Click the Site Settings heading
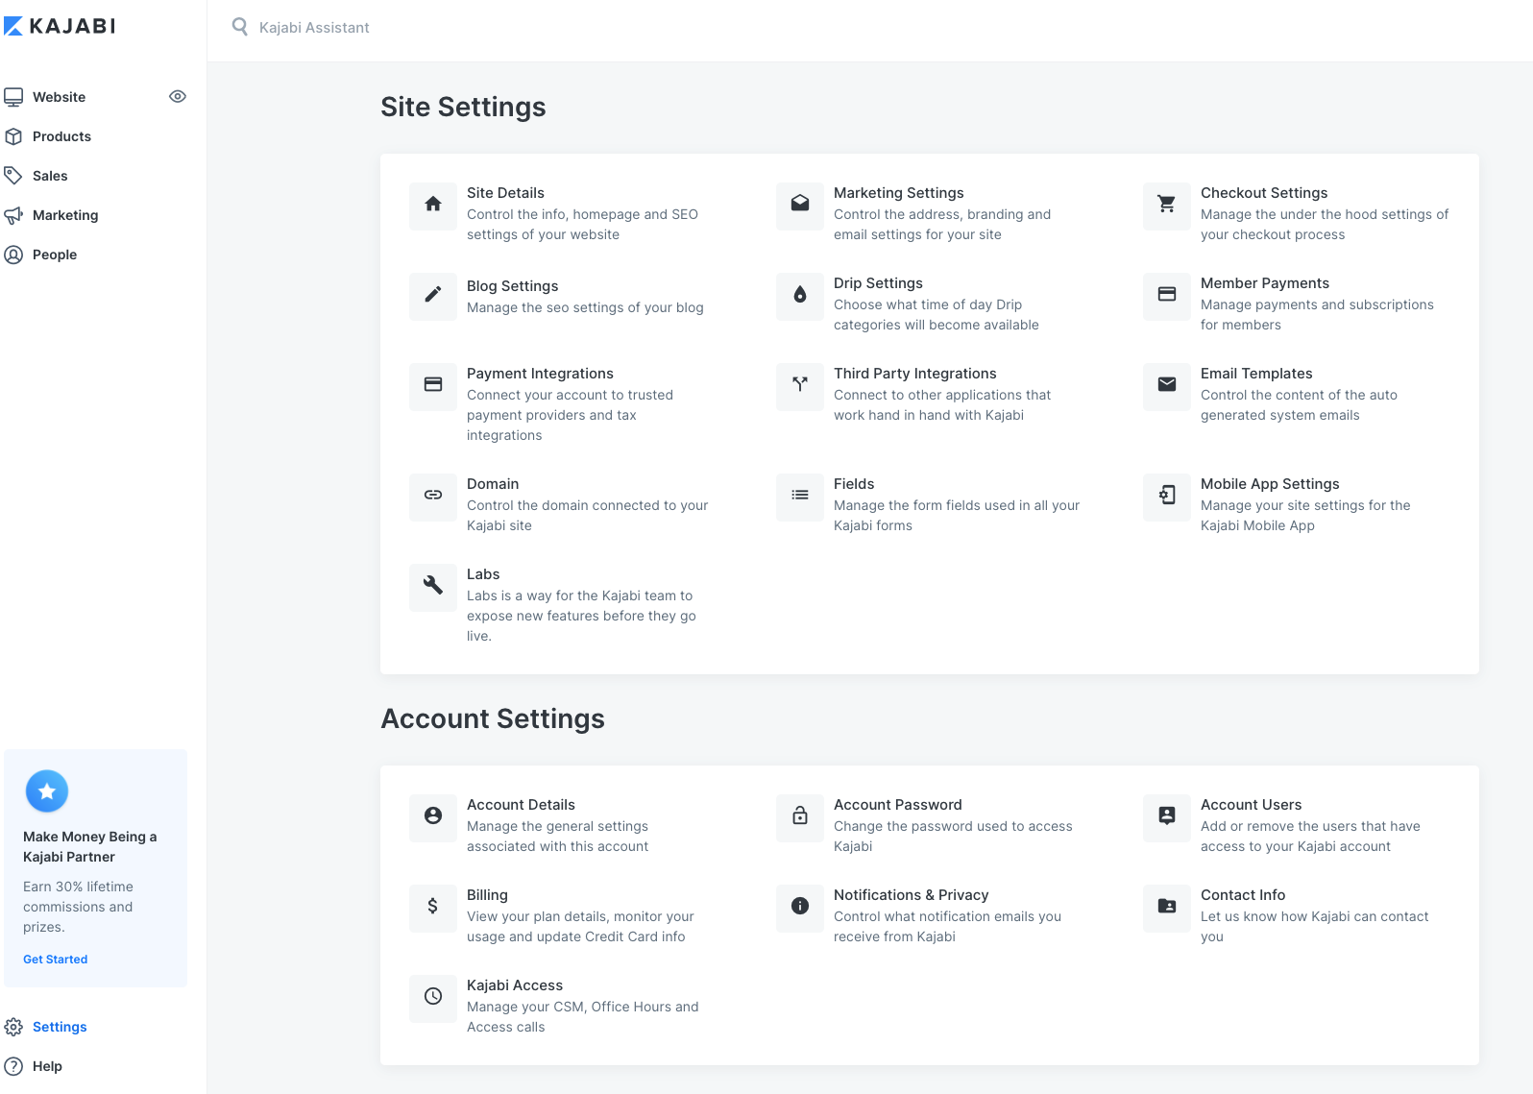Viewport: 1533px width, 1094px height. pos(463,107)
